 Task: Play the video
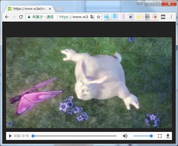point(10,136)
